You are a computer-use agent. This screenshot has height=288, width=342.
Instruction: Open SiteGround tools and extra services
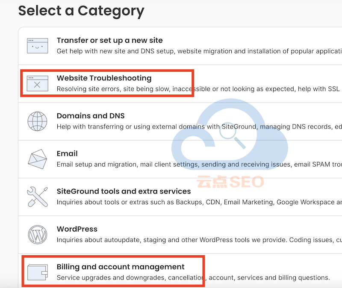click(124, 191)
